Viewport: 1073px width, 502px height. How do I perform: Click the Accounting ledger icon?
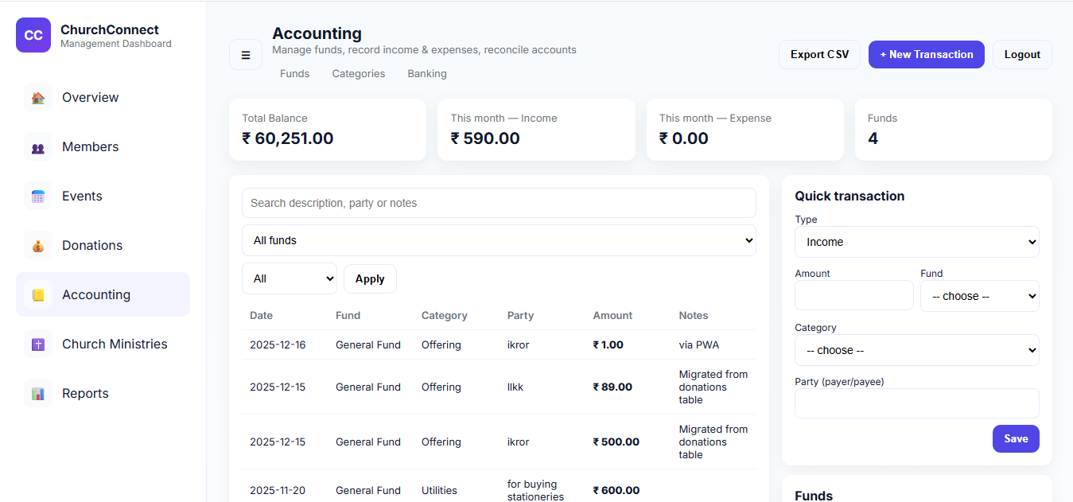click(38, 295)
